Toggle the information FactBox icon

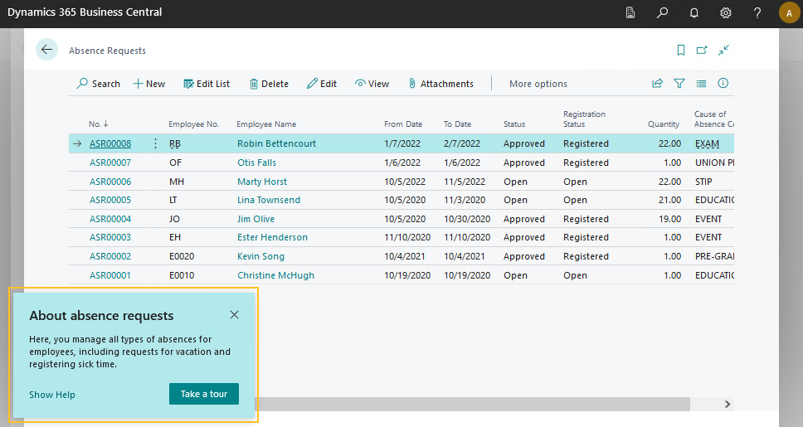tap(723, 84)
